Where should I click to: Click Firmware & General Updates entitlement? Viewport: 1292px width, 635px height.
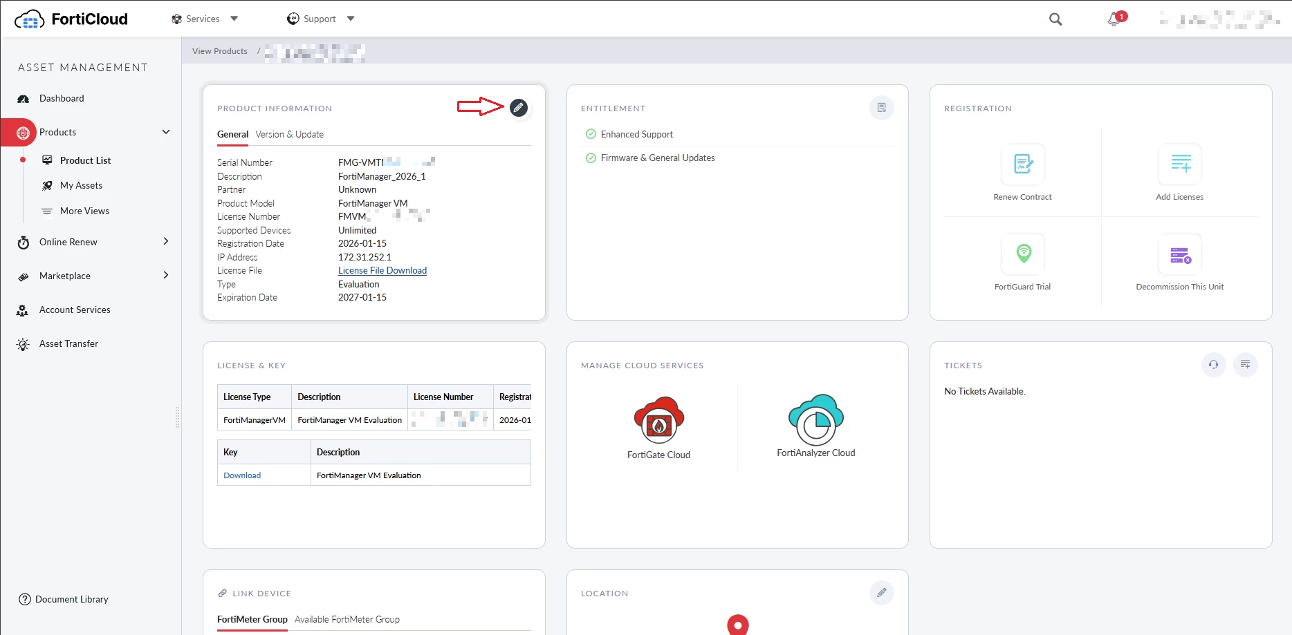(658, 158)
